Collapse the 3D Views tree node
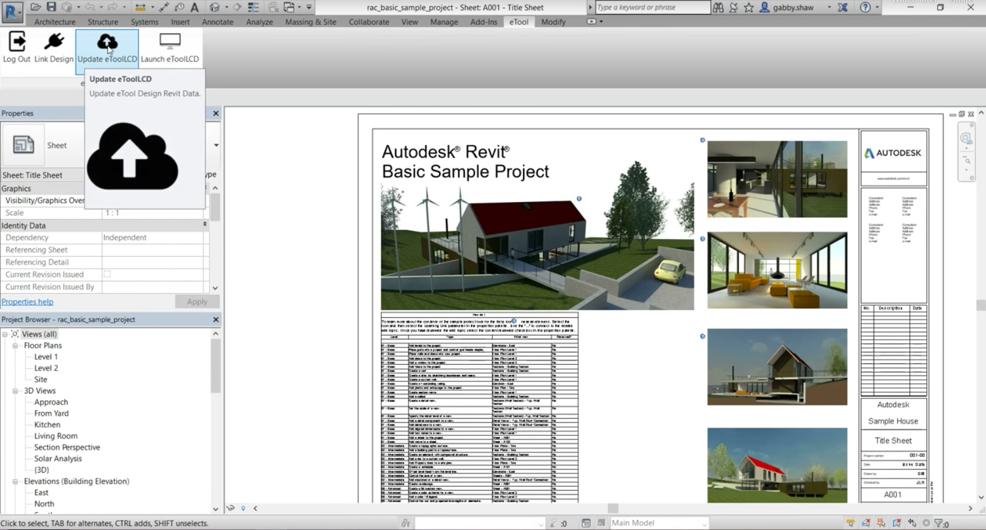This screenshot has height=530, width=986. click(x=15, y=391)
